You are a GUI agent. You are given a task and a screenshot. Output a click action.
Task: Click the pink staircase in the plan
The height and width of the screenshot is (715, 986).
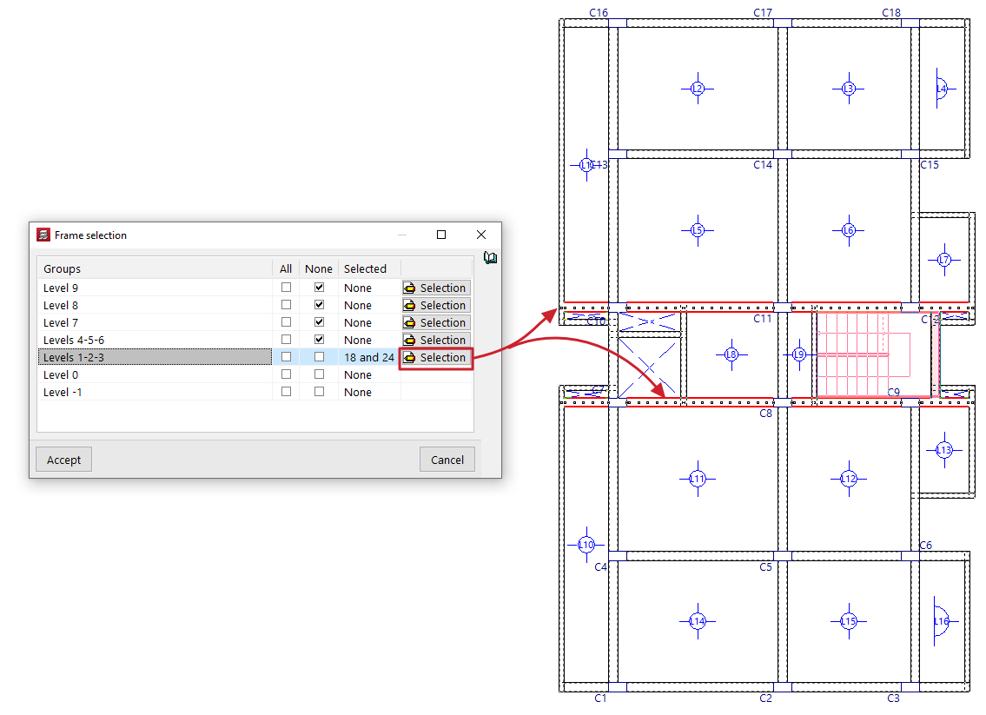864,354
